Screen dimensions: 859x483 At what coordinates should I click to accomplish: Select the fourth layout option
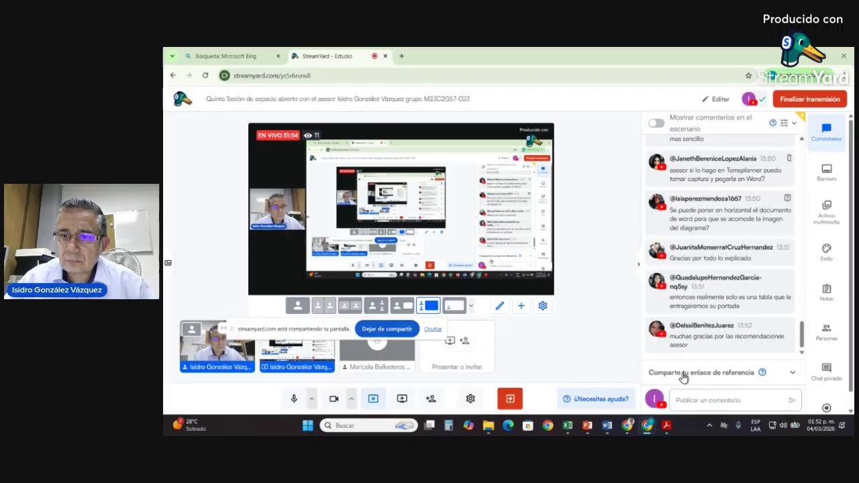coord(376,306)
